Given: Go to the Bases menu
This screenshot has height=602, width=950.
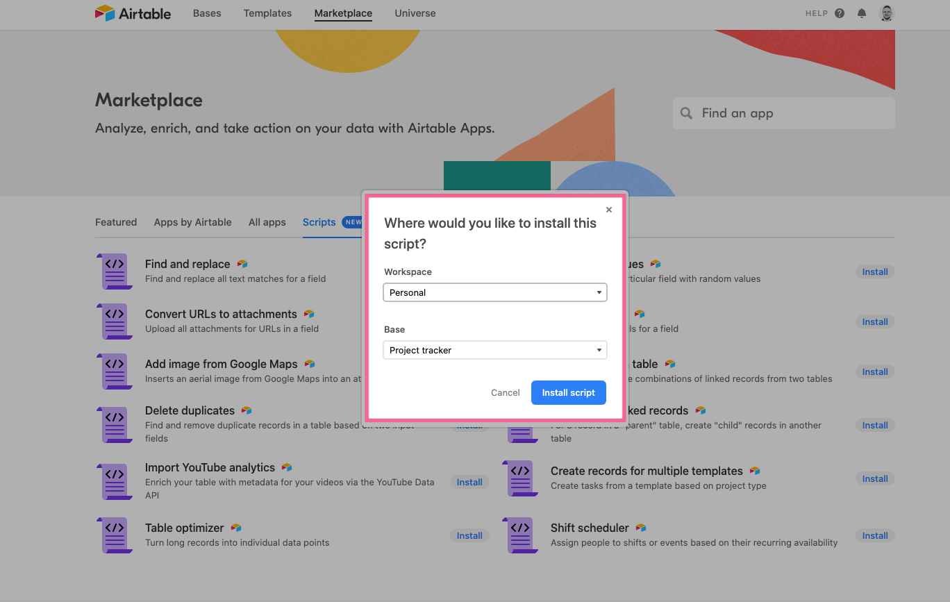Looking at the screenshot, I should coord(207,13).
